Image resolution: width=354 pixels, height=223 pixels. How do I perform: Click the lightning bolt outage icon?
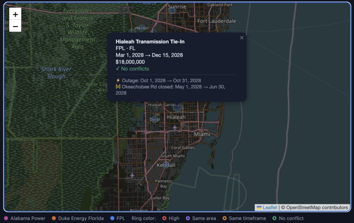pyautogui.click(x=118, y=80)
